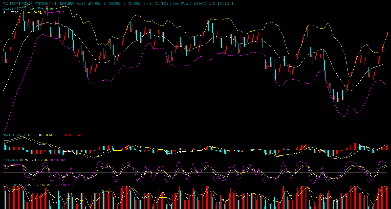
Task: Click the magenta J: 110.02 value
Action: tap(57, 160)
